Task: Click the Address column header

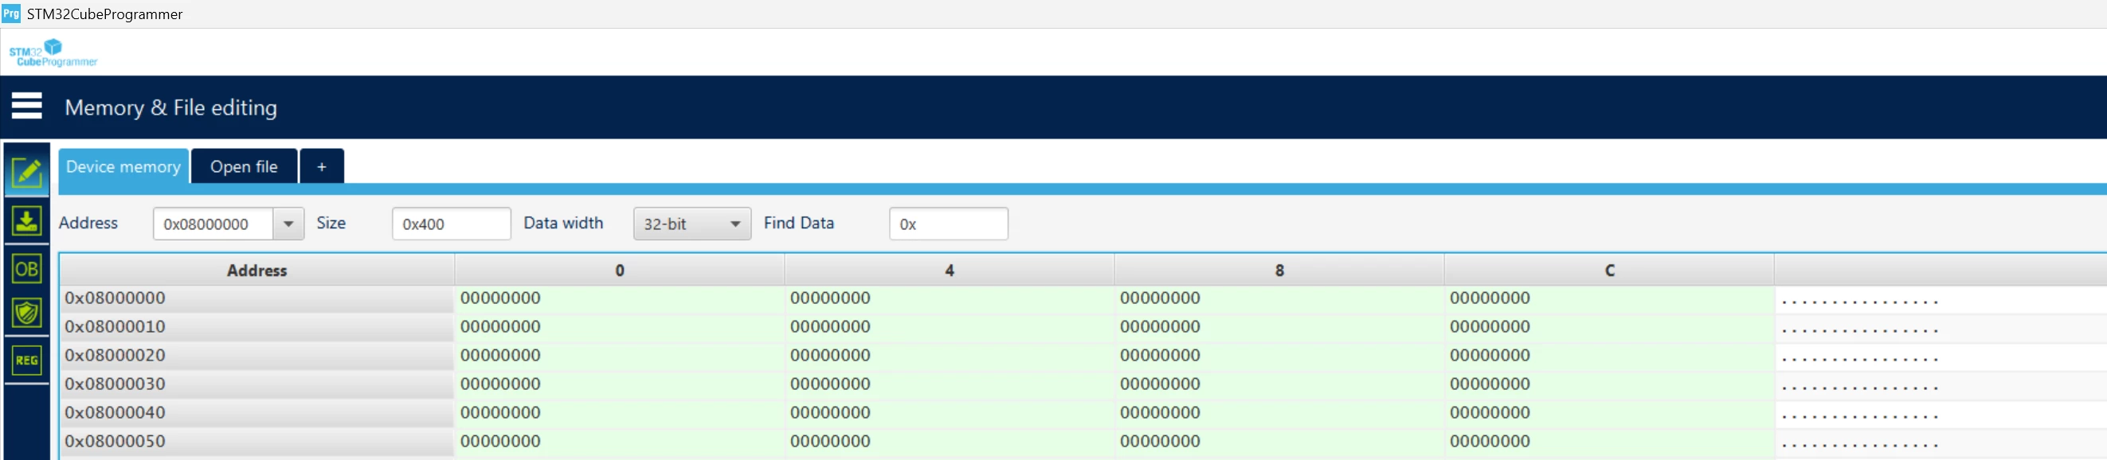Action: tap(257, 271)
